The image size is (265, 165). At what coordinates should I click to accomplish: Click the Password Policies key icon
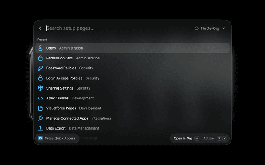(x=40, y=68)
